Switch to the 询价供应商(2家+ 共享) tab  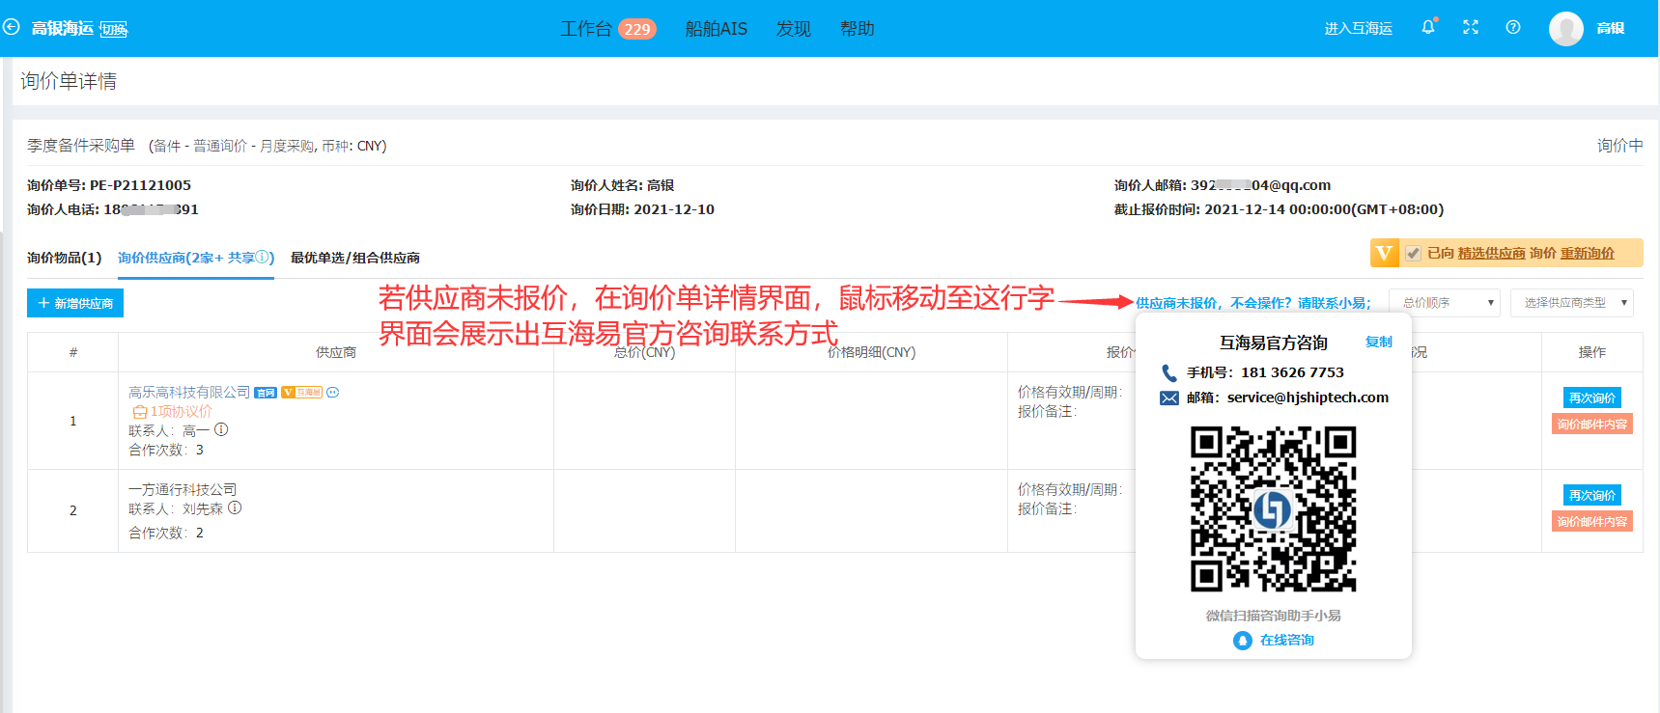196,258
